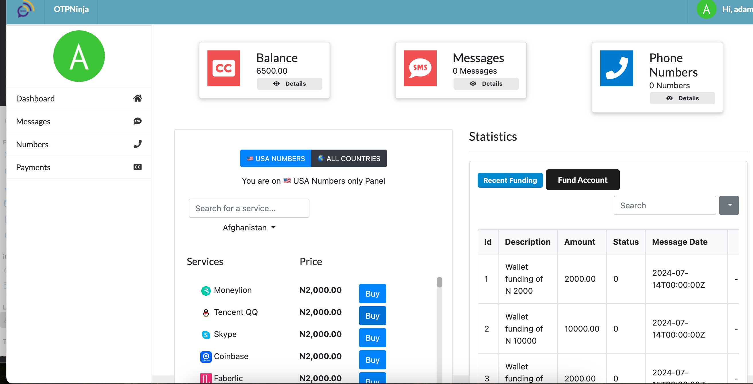753x384 pixels.
Task: View Phone Numbers details
Action: (682, 98)
